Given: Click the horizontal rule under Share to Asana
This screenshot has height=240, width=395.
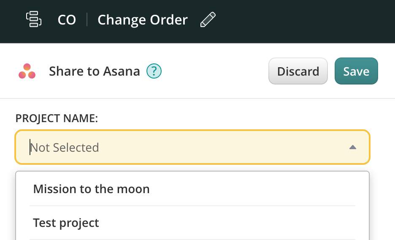Looking at the screenshot, I should pyautogui.click(x=197, y=98).
